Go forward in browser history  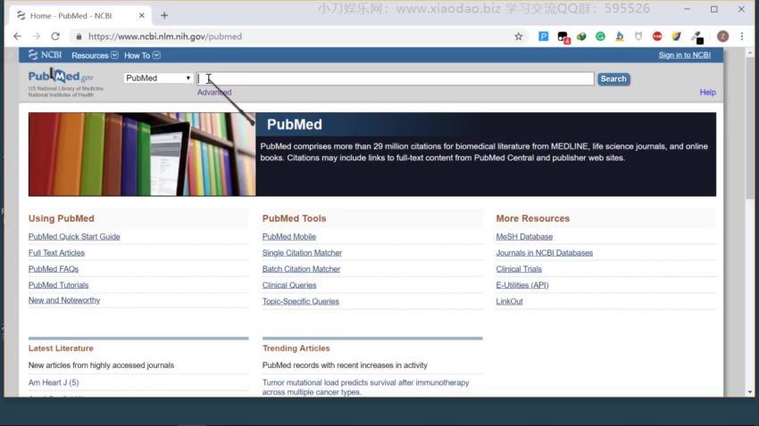(x=37, y=37)
